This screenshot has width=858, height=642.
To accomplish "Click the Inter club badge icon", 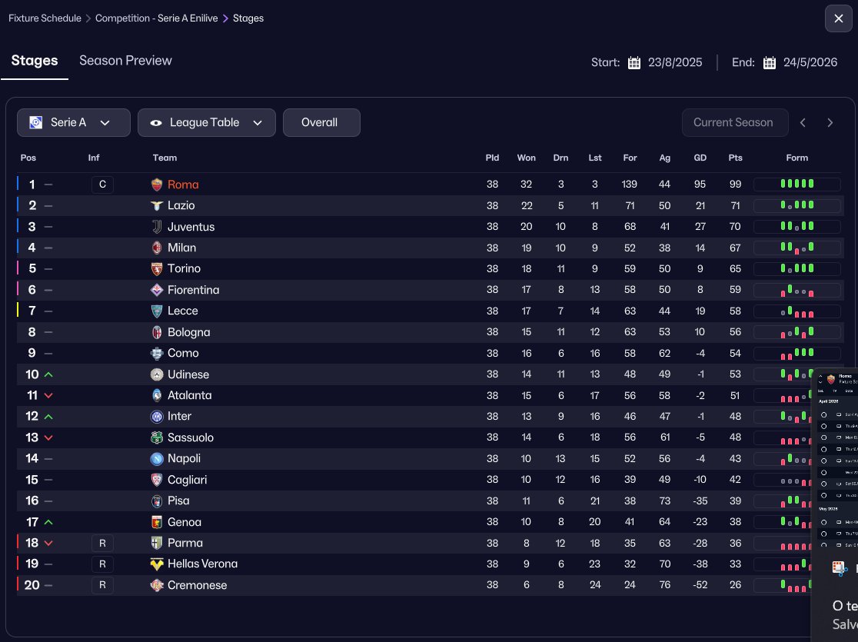I will (x=157, y=417).
